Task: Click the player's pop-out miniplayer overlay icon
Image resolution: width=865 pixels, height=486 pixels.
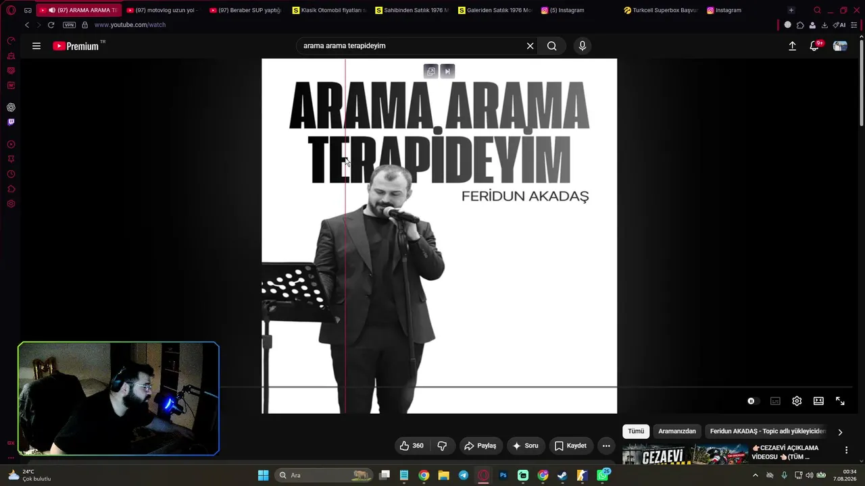Action: (x=431, y=72)
